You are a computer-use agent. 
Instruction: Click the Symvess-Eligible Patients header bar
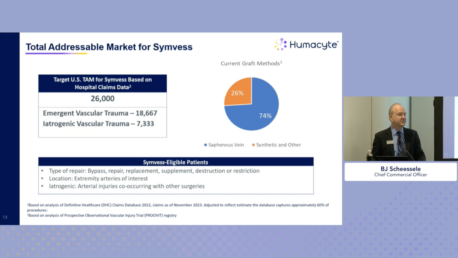click(x=176, y=162)
